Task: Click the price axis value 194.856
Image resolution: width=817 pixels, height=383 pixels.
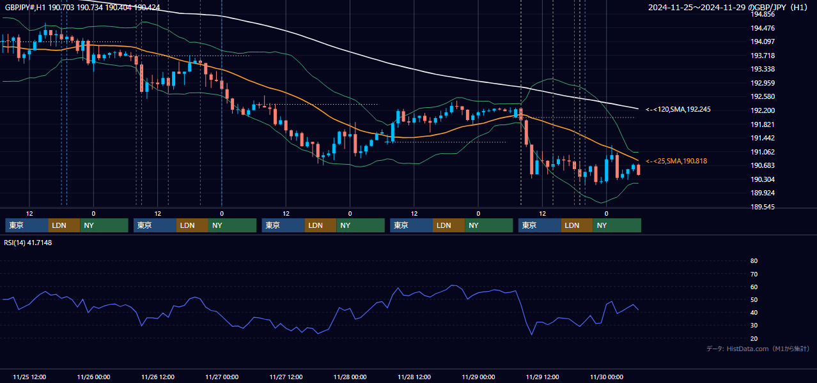Action: [763, 14]
